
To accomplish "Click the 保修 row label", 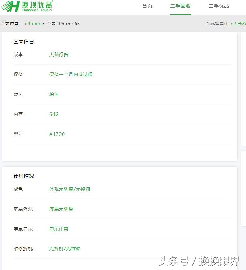I will pyautogui.click(x=18, y=74).
